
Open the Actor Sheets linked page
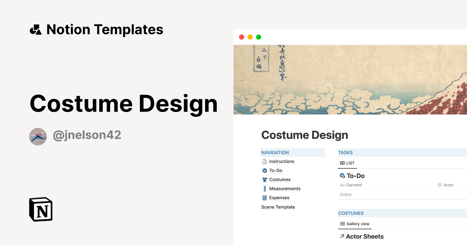pyautogui.click(x=363, y=236)
